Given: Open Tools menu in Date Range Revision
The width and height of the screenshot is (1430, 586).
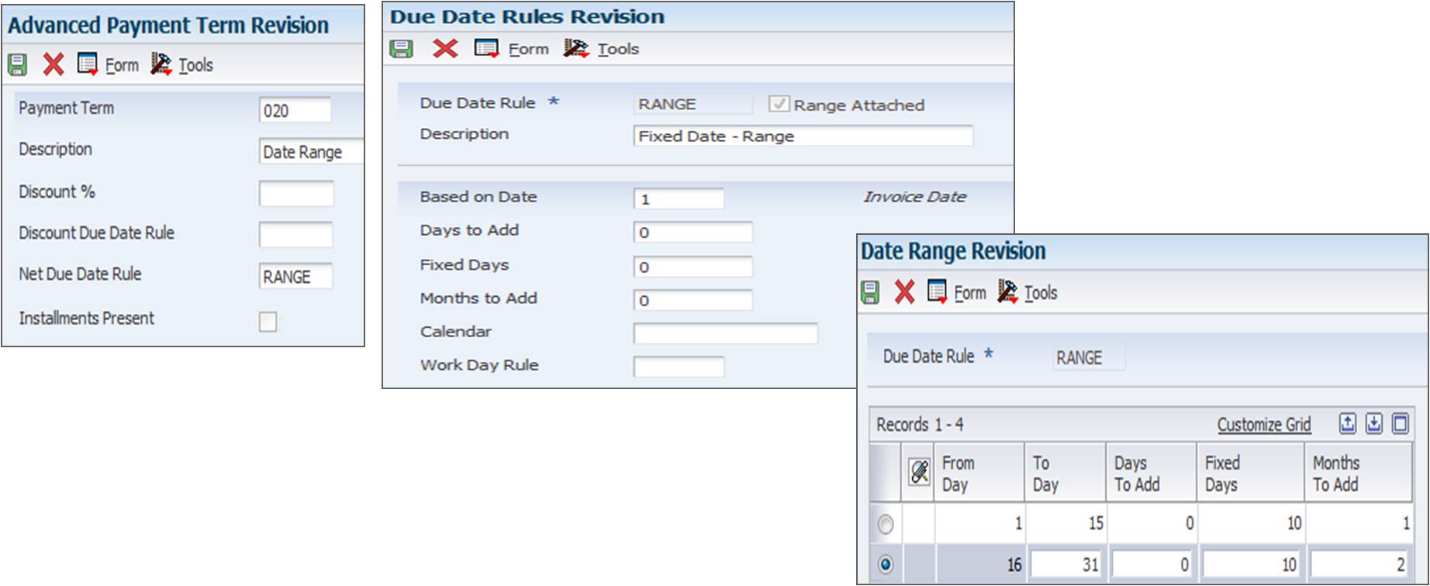Looking at the screenshot, I should pos(1041,293).
